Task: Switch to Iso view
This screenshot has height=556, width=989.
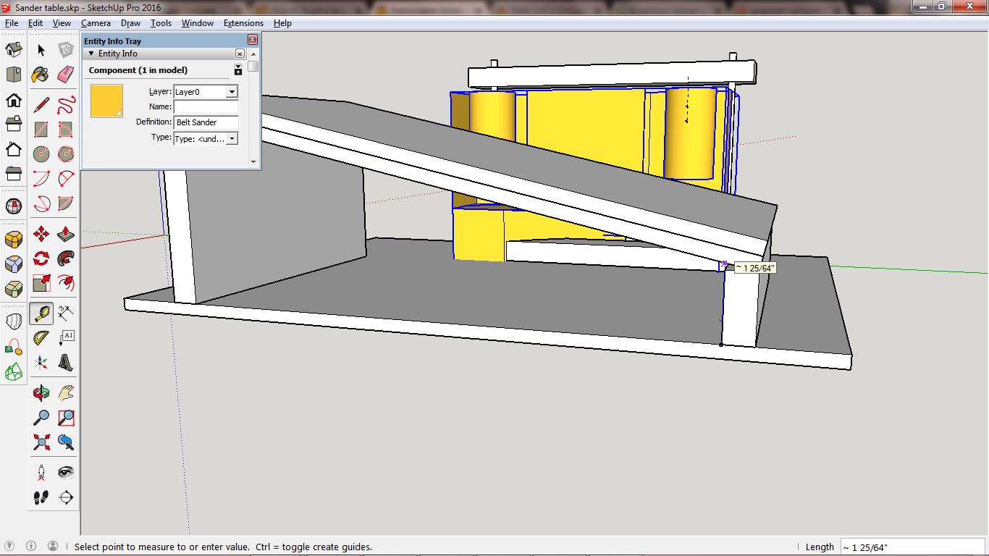Action: coord(13,50)
